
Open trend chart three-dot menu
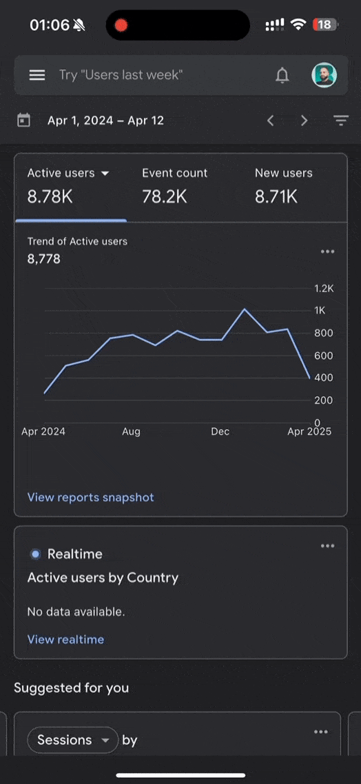[327, 251]
